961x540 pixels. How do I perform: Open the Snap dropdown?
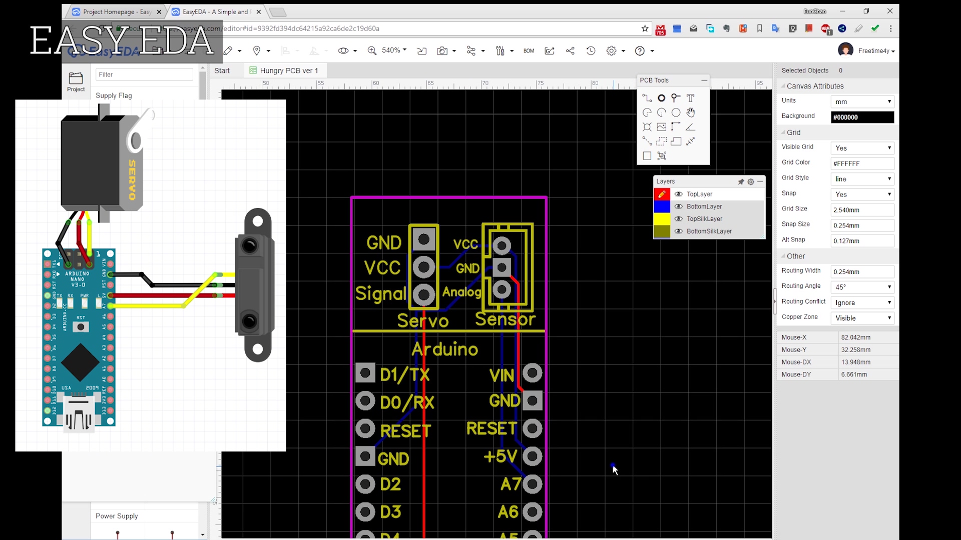862,194
